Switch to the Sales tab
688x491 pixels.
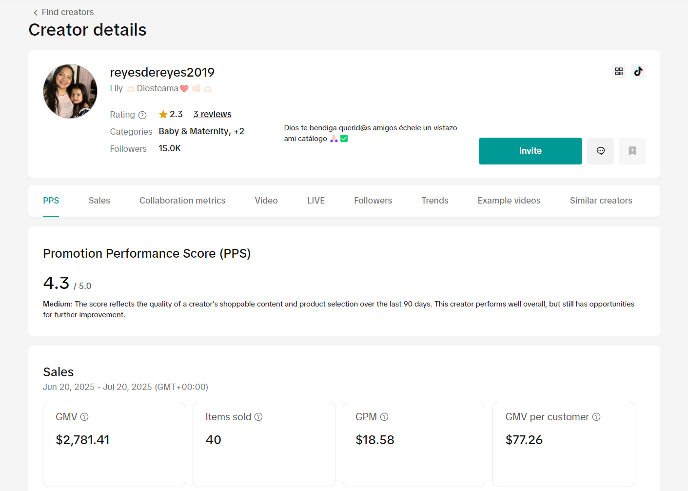(x=99, y=201)
